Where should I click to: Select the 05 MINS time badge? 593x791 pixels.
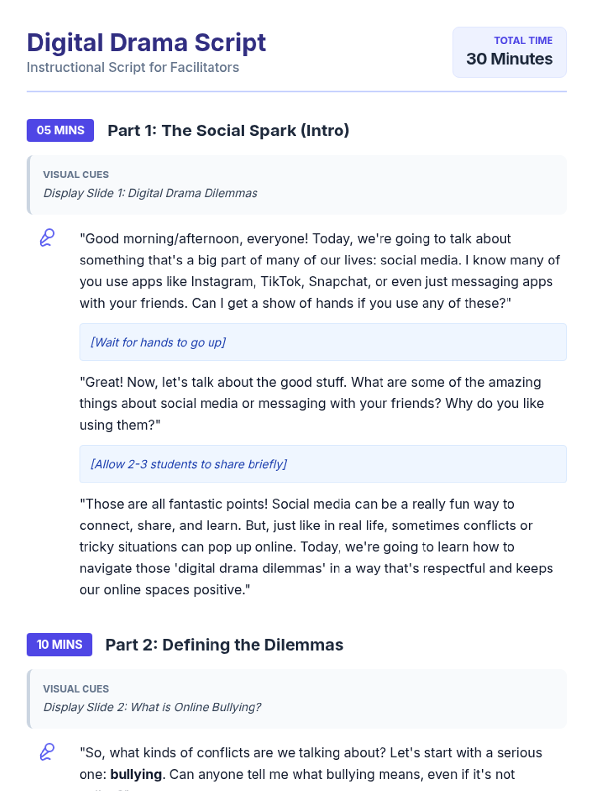[x=60, y=131]
